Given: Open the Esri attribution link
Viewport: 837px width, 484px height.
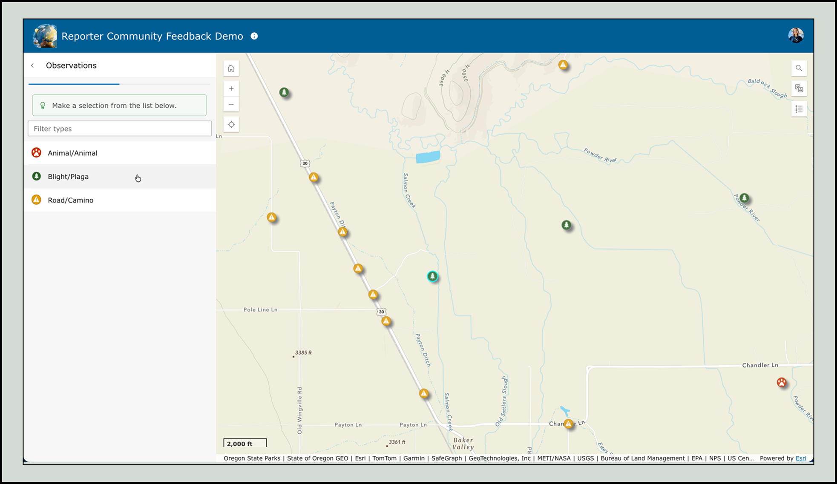Looking at the screenshot, I should [801, 458].
